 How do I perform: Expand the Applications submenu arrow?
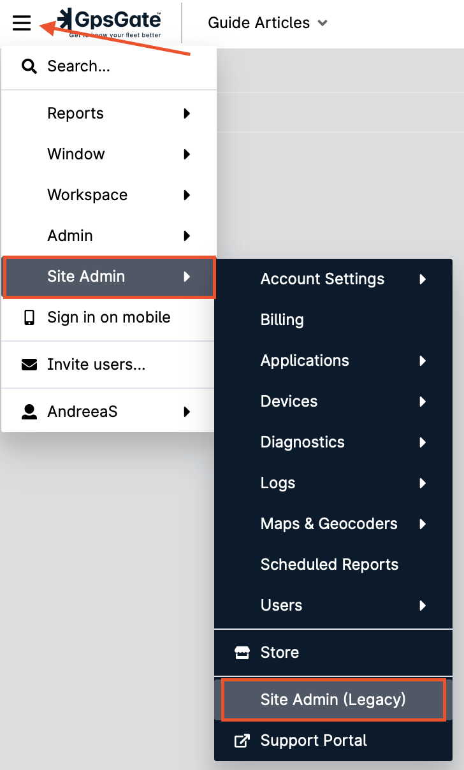[x=423, y=361]
